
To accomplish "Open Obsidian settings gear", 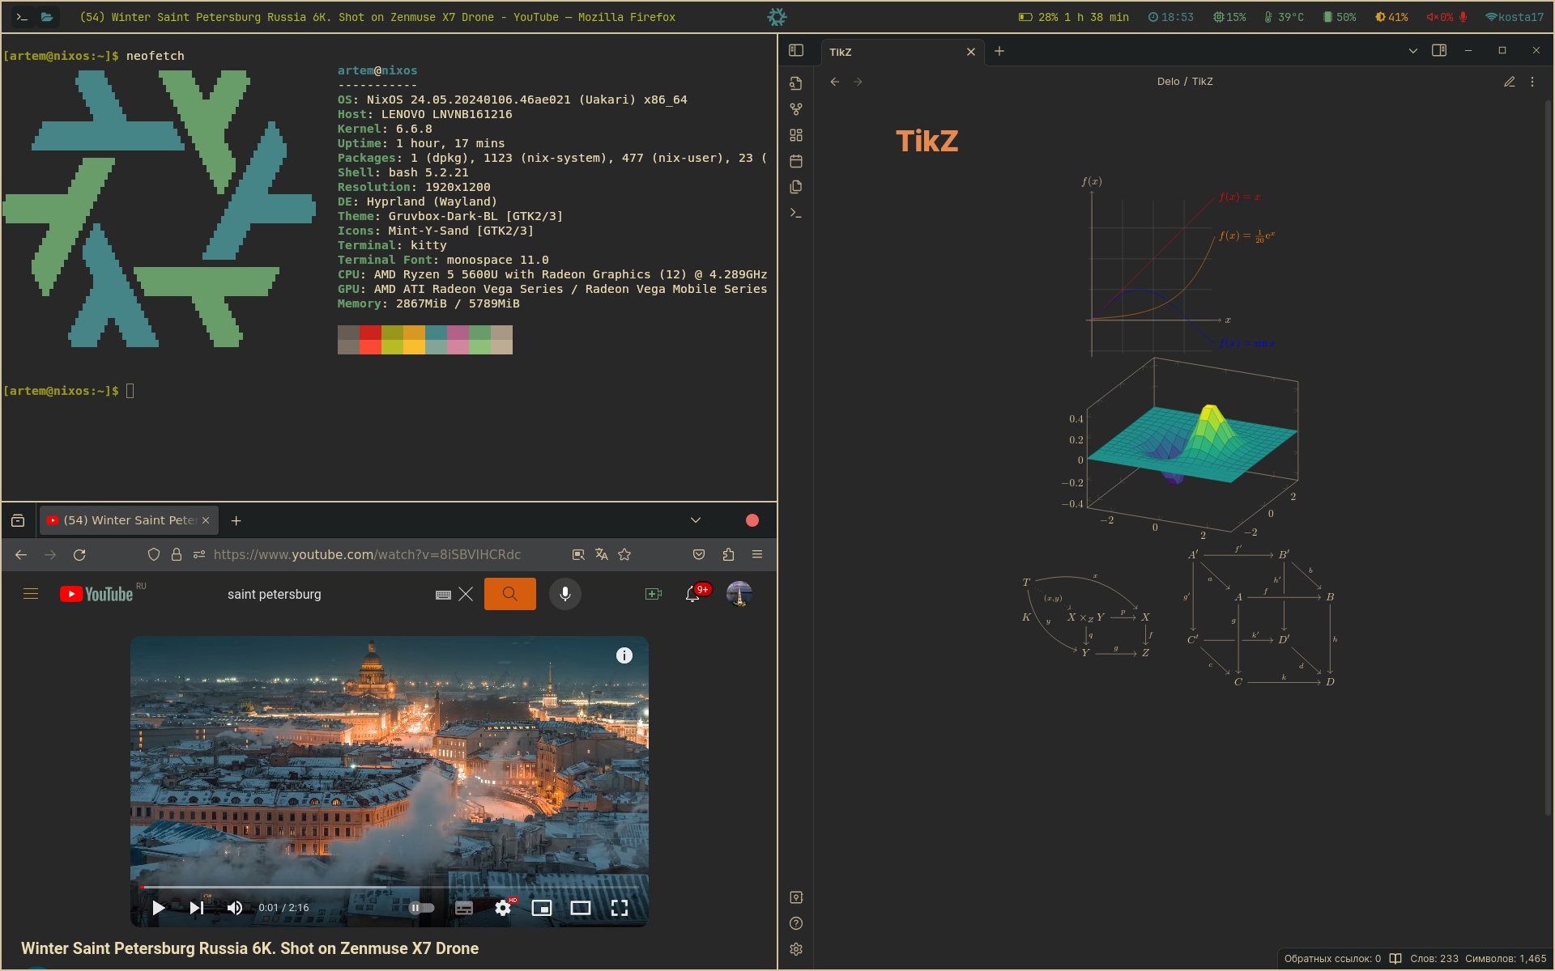I will [x=796, y=949].
